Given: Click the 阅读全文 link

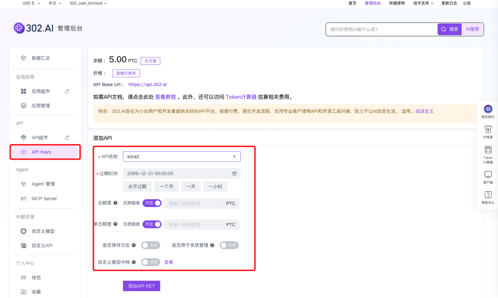Looking at the screenshot, I should [425, 111].
